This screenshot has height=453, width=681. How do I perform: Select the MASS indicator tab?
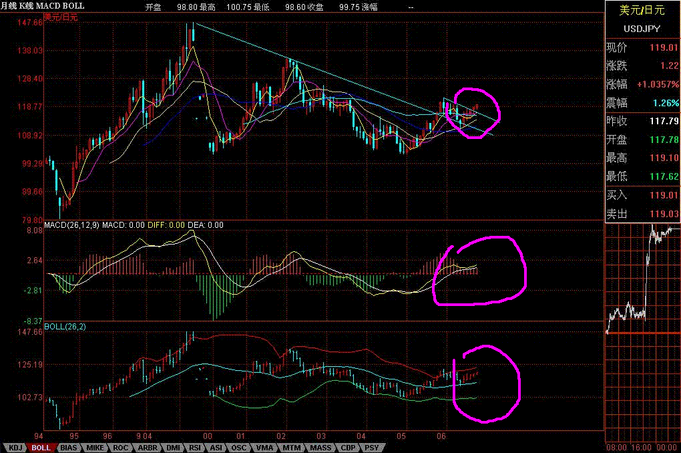point(319,448)
